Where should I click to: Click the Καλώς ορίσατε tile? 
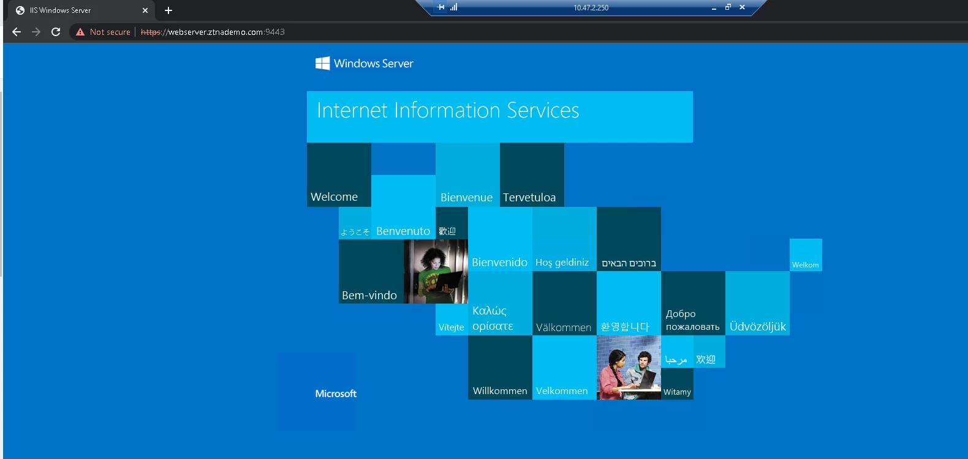500,303
